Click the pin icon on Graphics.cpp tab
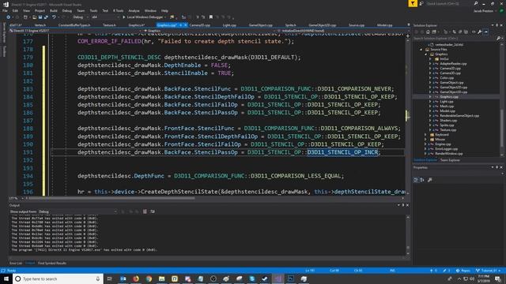 [x=181, y=25]
